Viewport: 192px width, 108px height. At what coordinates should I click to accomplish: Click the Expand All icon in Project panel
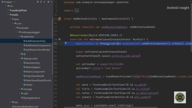[41, 2]
